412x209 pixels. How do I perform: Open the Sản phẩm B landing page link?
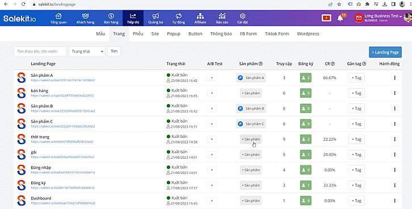pos(63,111)
